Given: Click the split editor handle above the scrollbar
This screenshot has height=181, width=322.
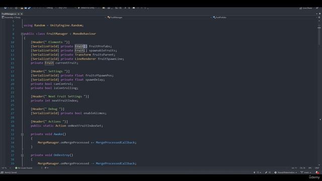Looking at the screenshot, I should pos(319,18).
